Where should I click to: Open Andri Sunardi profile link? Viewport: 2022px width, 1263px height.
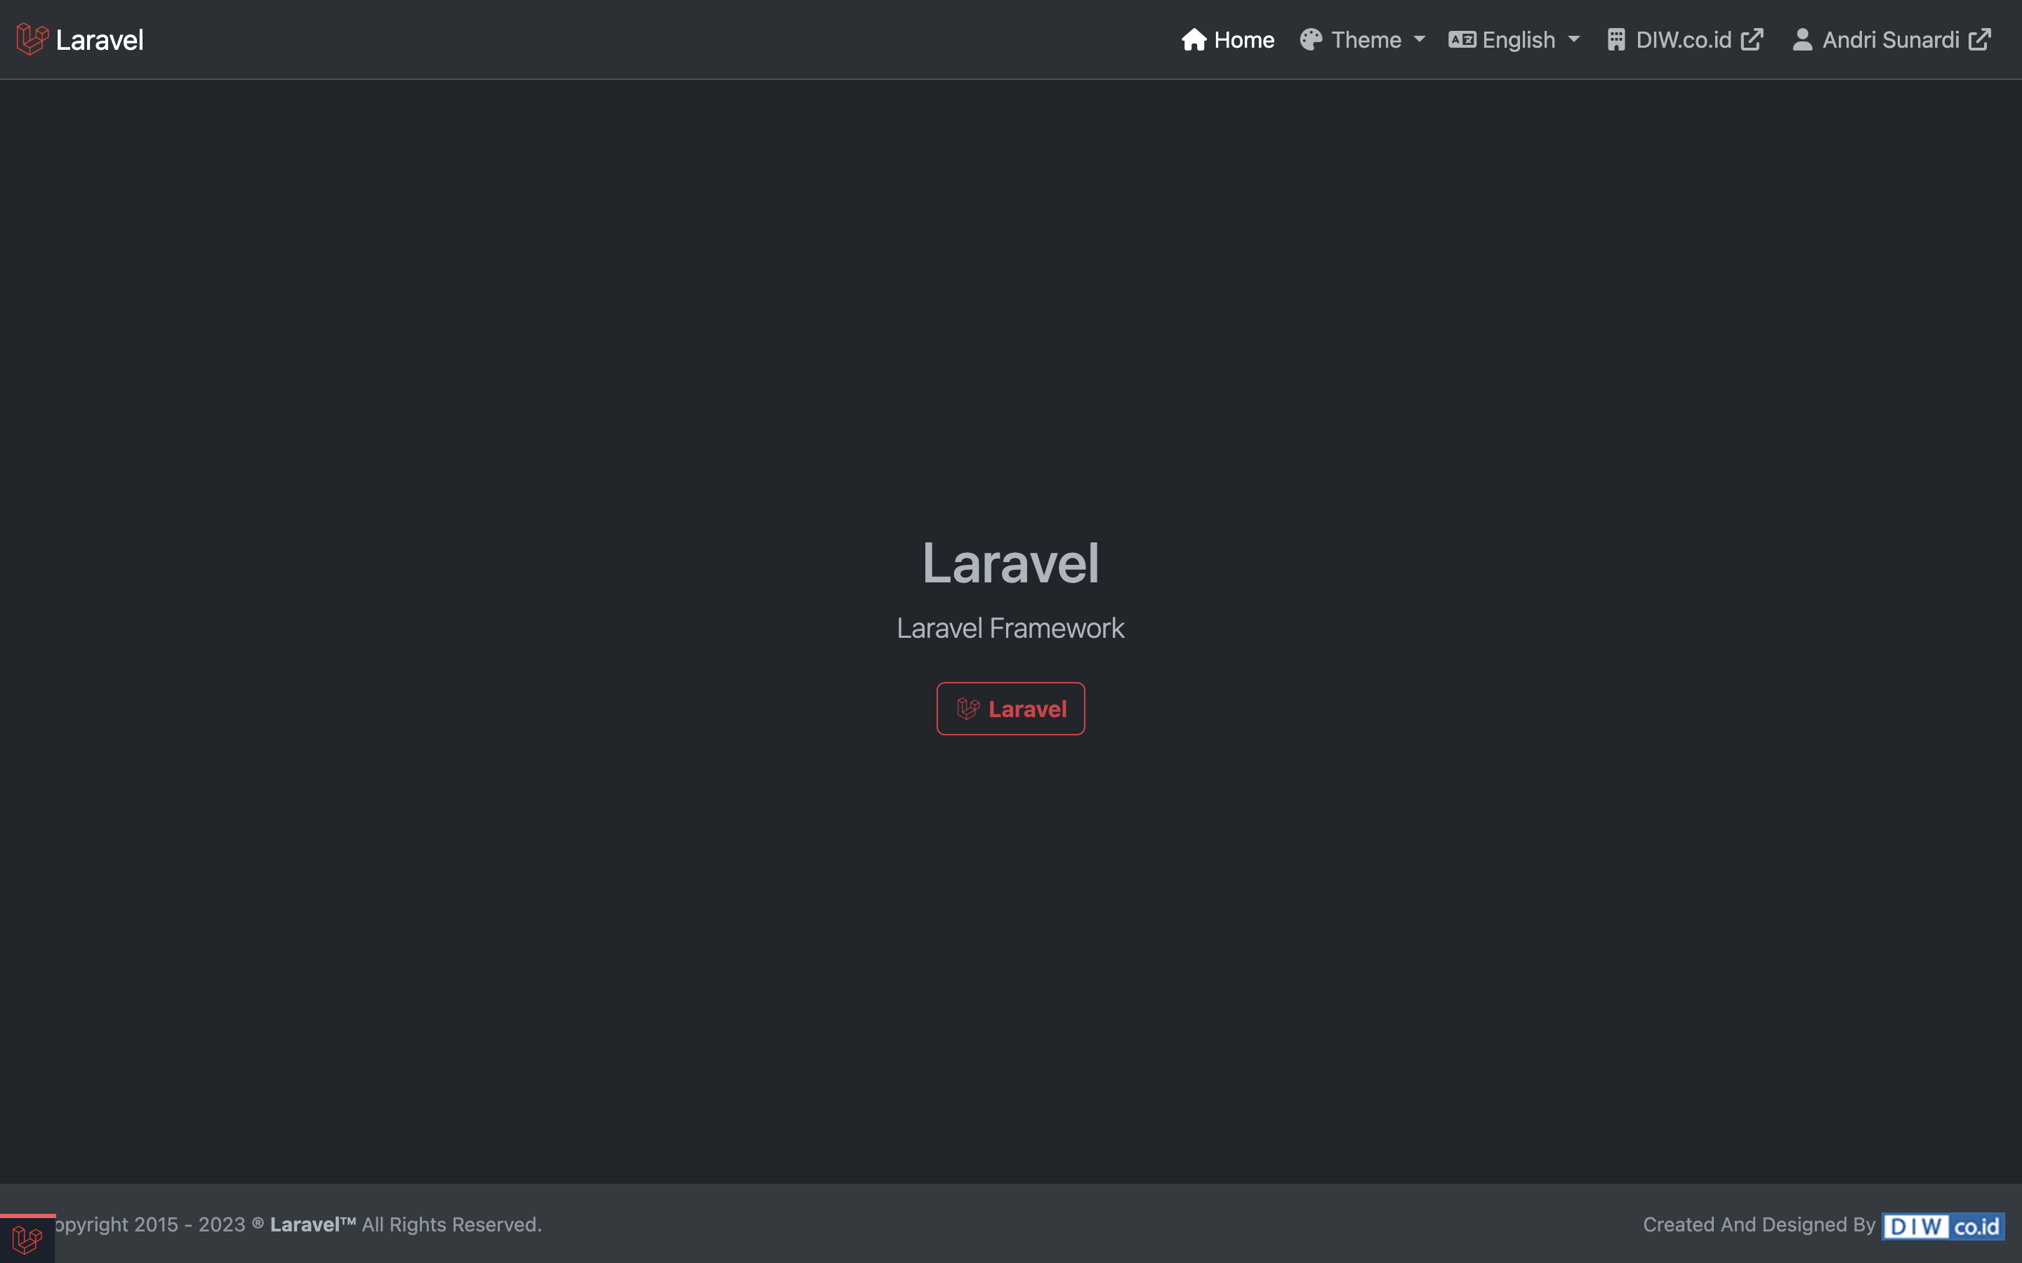pos(1890,39)
